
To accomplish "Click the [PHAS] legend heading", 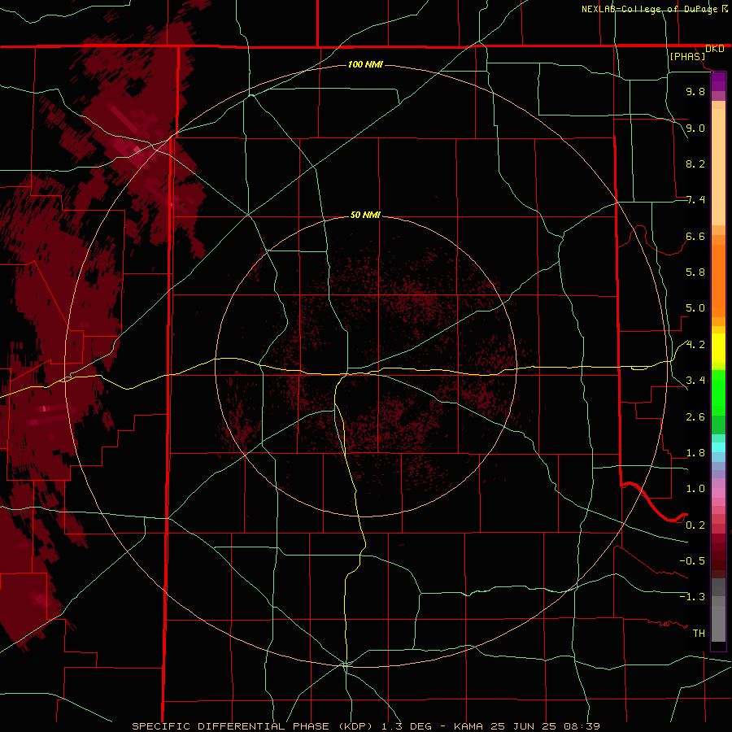I will pos(687,56).
